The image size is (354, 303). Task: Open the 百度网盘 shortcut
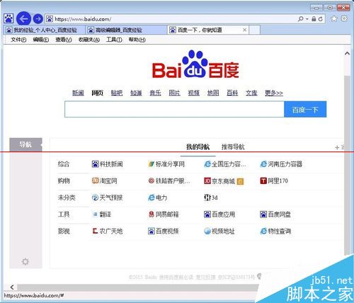275,215
